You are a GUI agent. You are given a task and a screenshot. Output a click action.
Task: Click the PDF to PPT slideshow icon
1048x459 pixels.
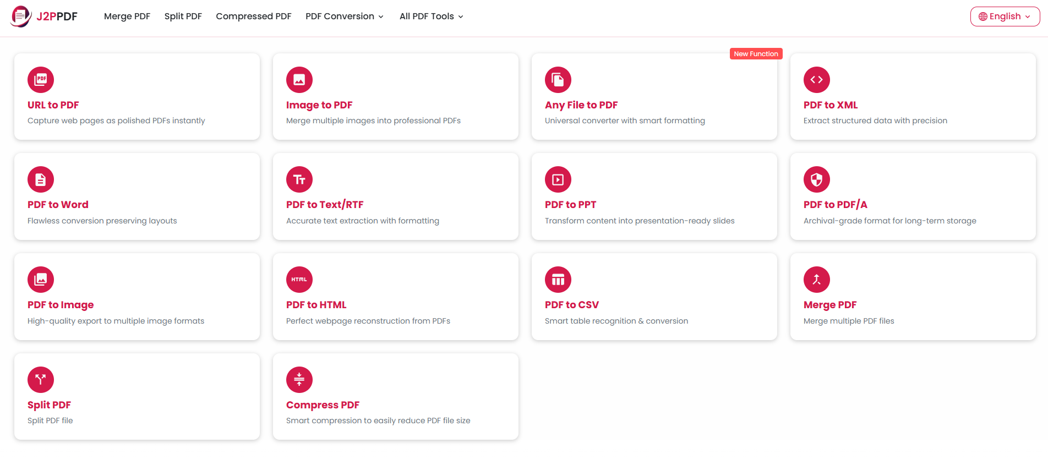click(558, 179)
